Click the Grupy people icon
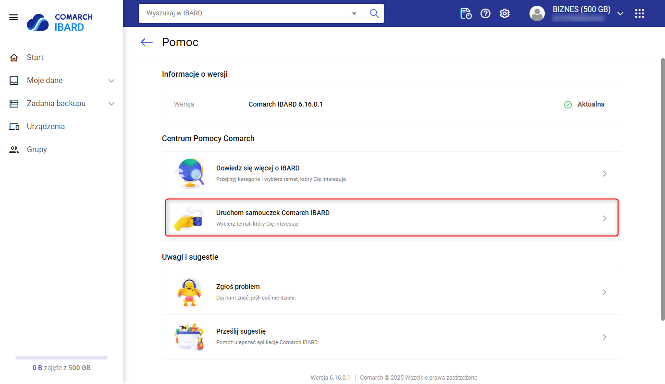 pyautogui.click(x=14, y=150)
